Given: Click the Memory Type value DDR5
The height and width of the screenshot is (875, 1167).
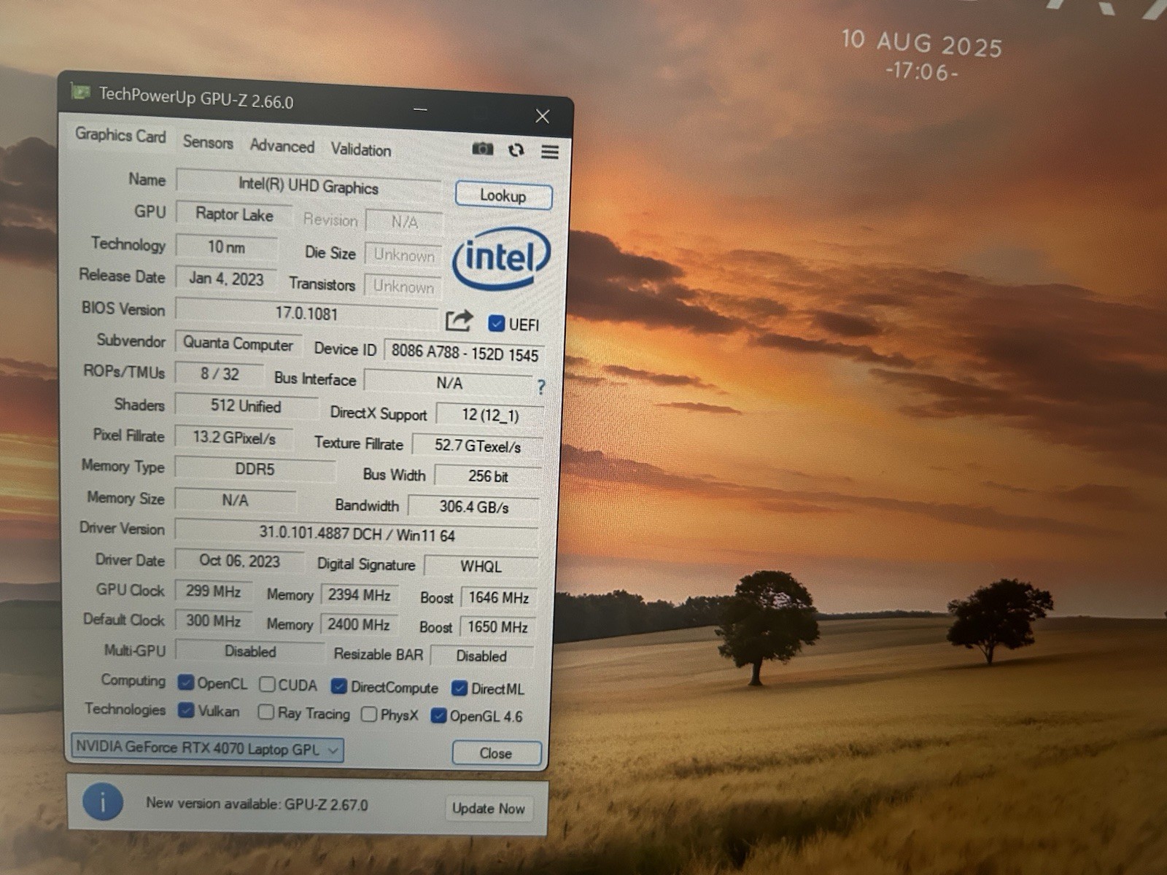Looking at the screenshot, I should [255, 469].
